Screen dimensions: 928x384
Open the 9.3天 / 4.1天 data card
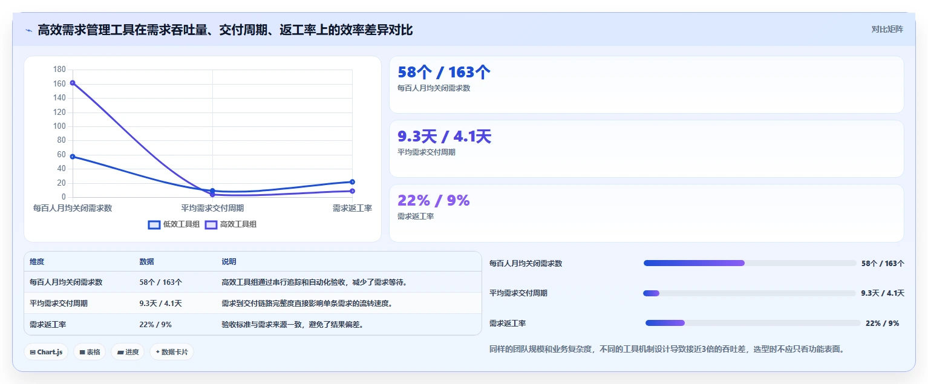(646, 149)
